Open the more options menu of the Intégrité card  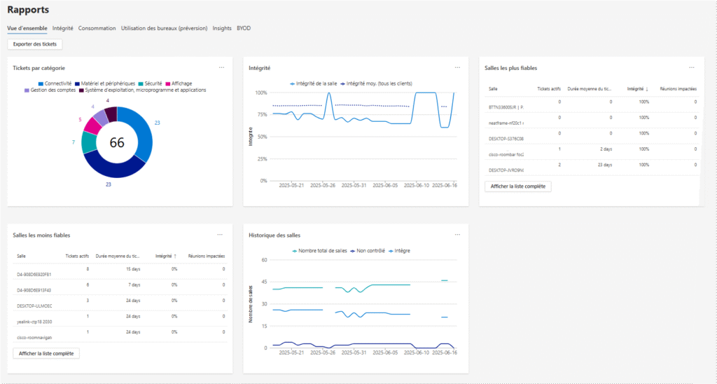tap(457, 68)
